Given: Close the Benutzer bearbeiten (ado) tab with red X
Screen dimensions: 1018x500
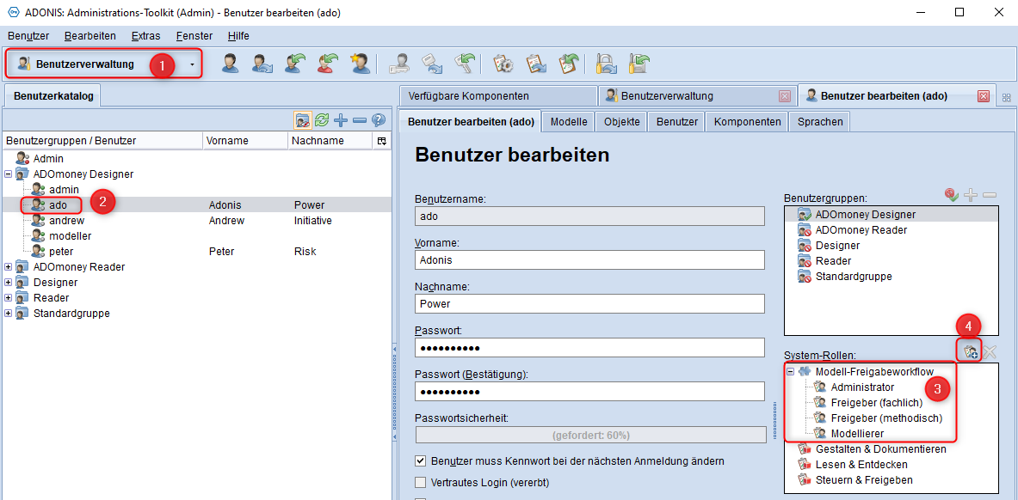Looking at the screenshot, I should tap(983, 96).
